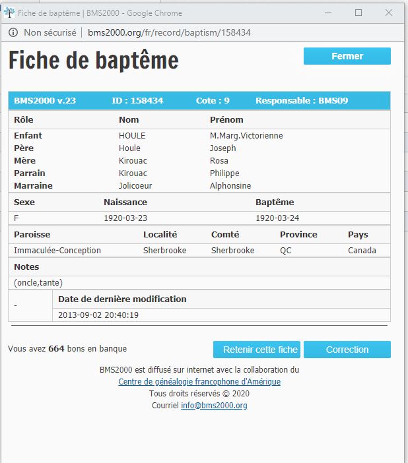Click BMS2000 v.23 header label

[45, 101]
